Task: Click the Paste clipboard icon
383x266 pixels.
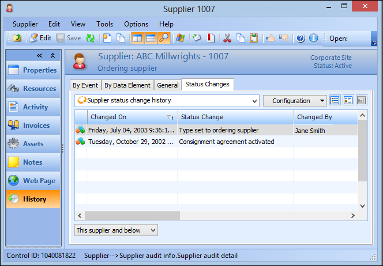Action: 254,38
